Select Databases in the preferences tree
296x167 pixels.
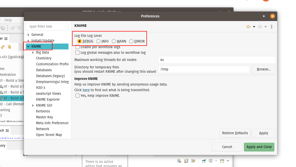[44, 70]
